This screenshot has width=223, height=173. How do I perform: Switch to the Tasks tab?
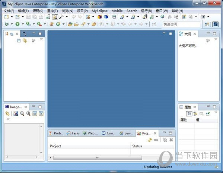pos(73,133)
